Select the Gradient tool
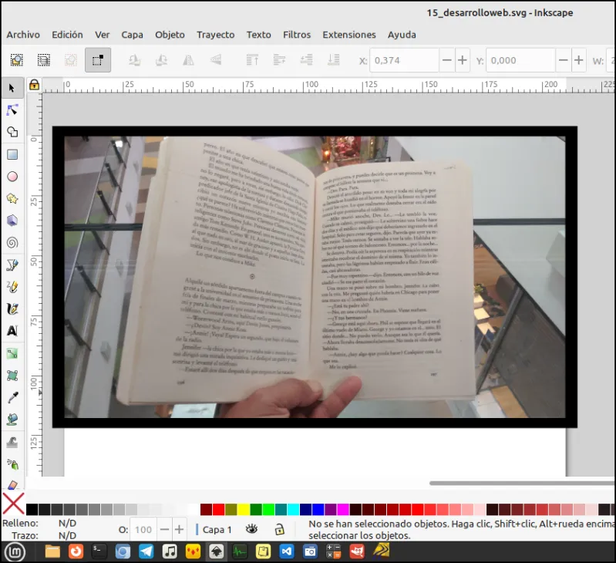The image size is (616, 563). tap(12, 353)
